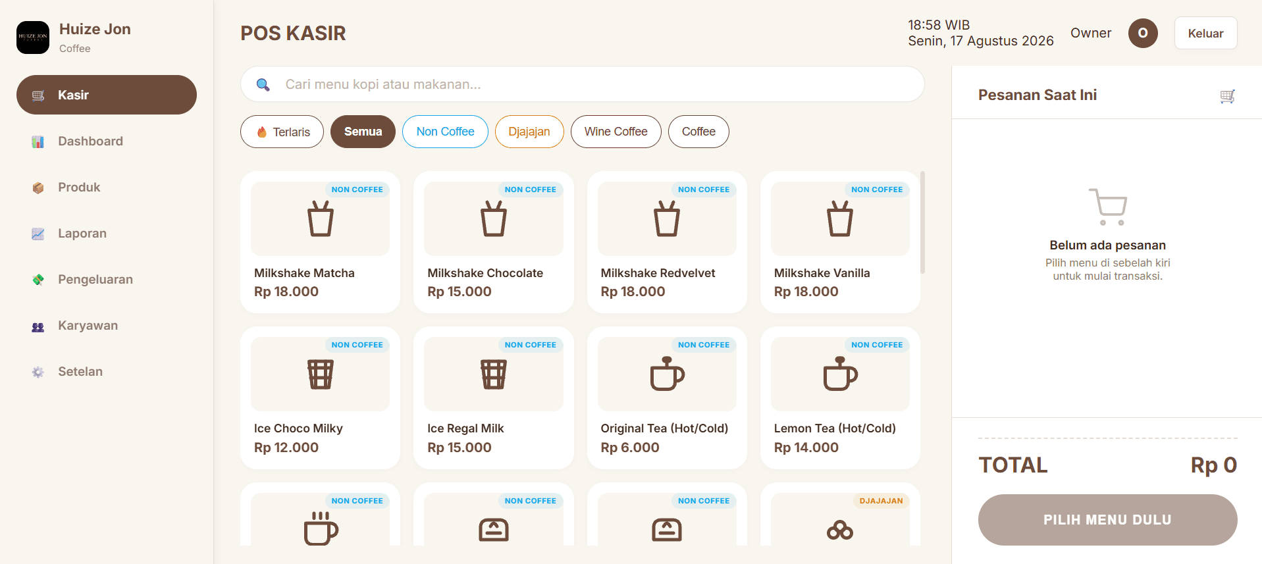1262x564 pixels.
Task: Click the Keluar logout button
Action: 1206,33
